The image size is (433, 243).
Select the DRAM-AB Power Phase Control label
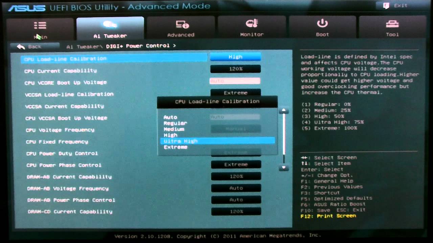point(71,200)
